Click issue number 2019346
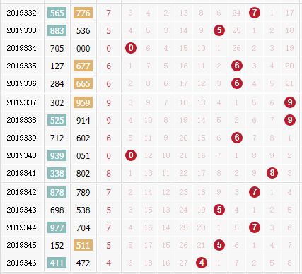This screenshot has height=274, width=302. click(x=21, y=263)
